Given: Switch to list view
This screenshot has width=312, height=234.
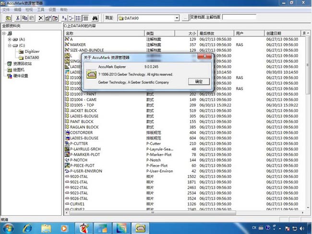Looking at the screenshot, I should (x=78, y=18).
